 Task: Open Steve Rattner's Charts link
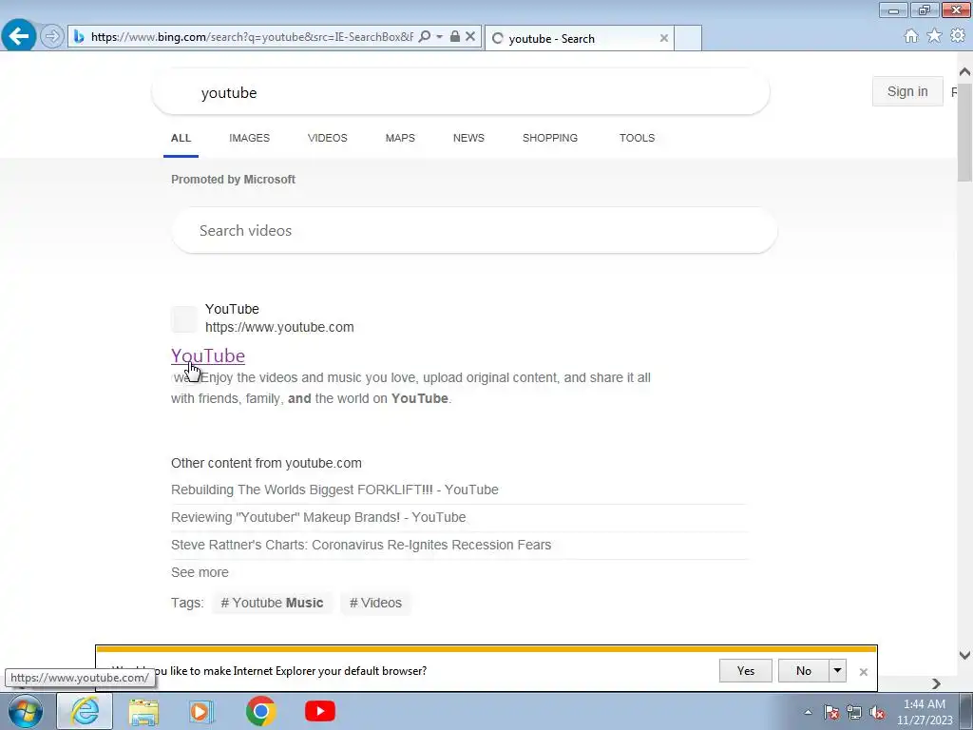point(361,545)
